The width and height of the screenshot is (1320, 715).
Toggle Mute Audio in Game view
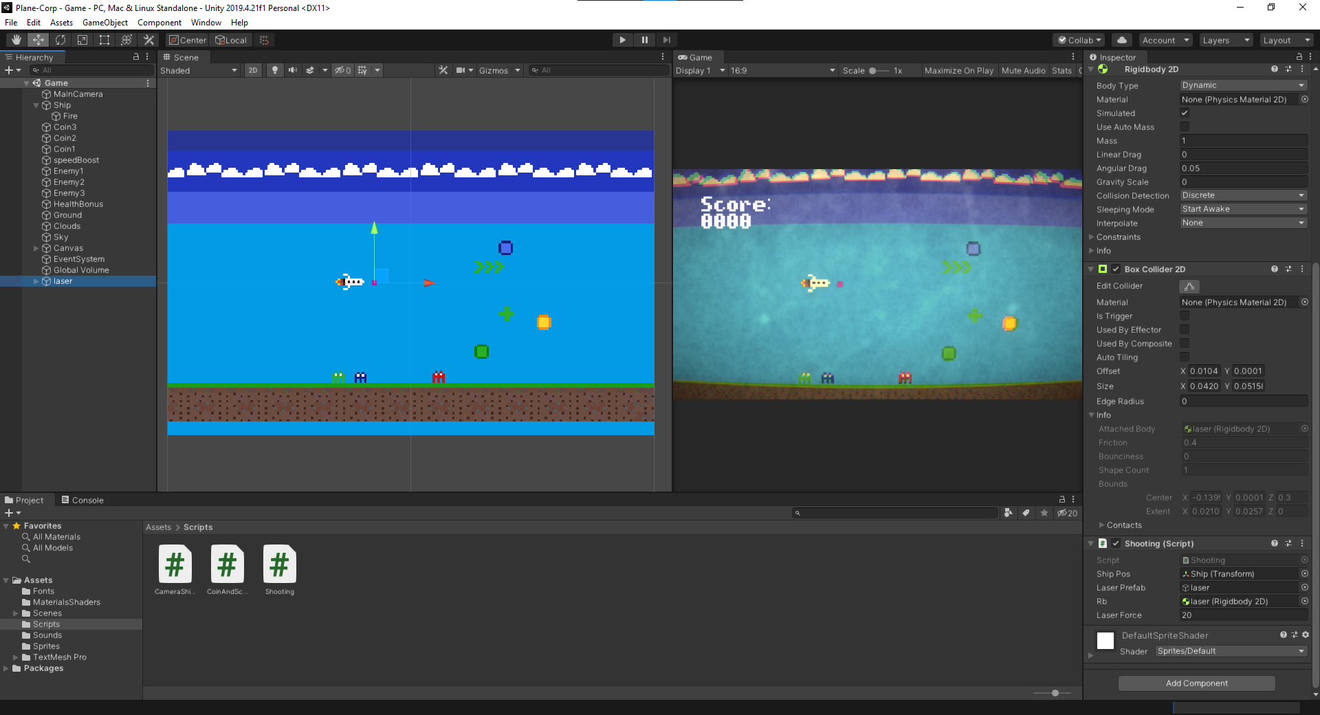(1024, 70)
